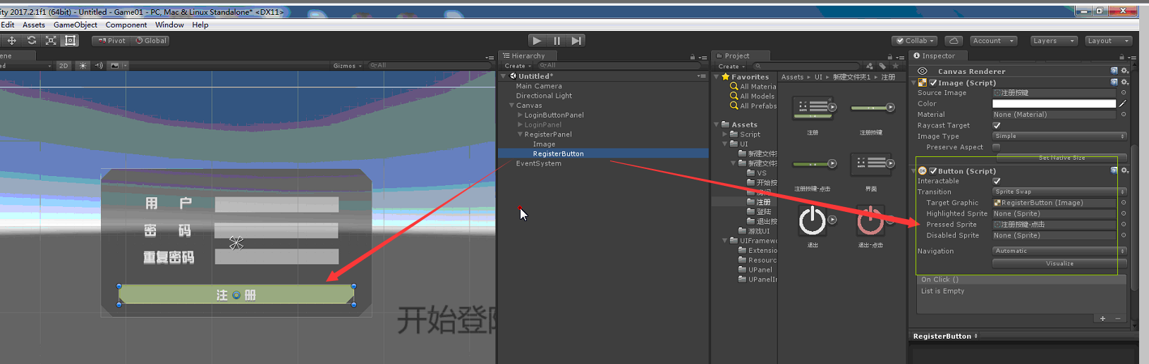The height and width of the screenshot is (364, 1149).
Task: Select EventSystem in Hierarchy
Action: tap(538, 163)
